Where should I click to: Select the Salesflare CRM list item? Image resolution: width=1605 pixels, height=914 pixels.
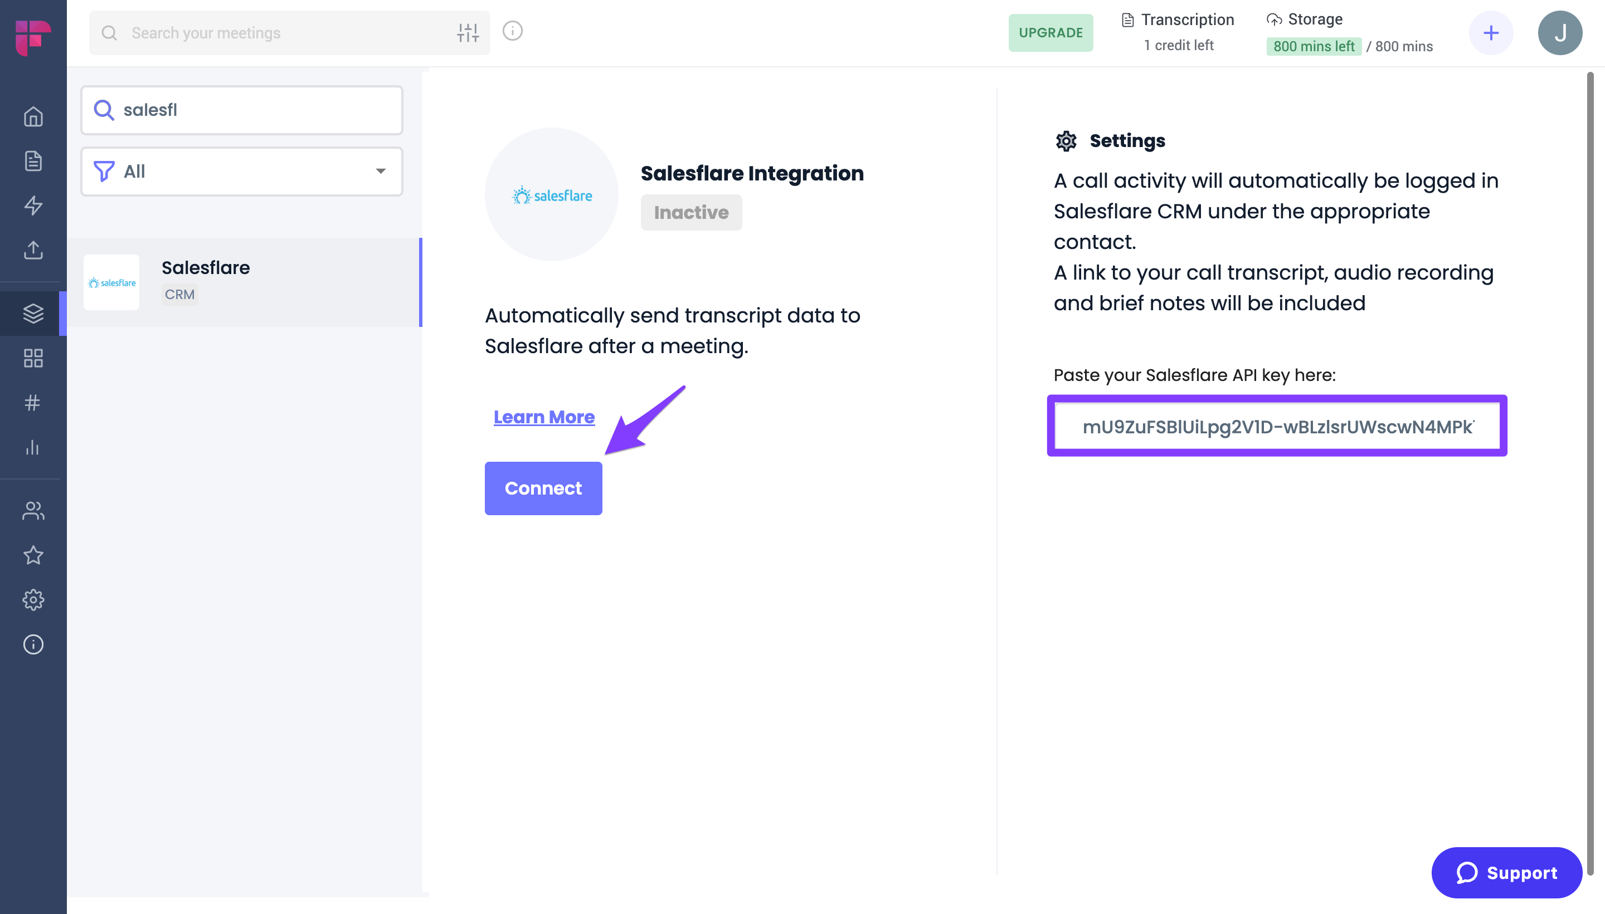point(244,282)
